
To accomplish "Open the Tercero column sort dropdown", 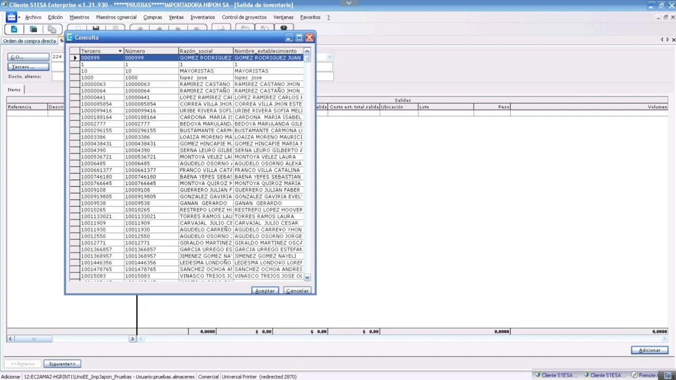I will click(120, 51).
